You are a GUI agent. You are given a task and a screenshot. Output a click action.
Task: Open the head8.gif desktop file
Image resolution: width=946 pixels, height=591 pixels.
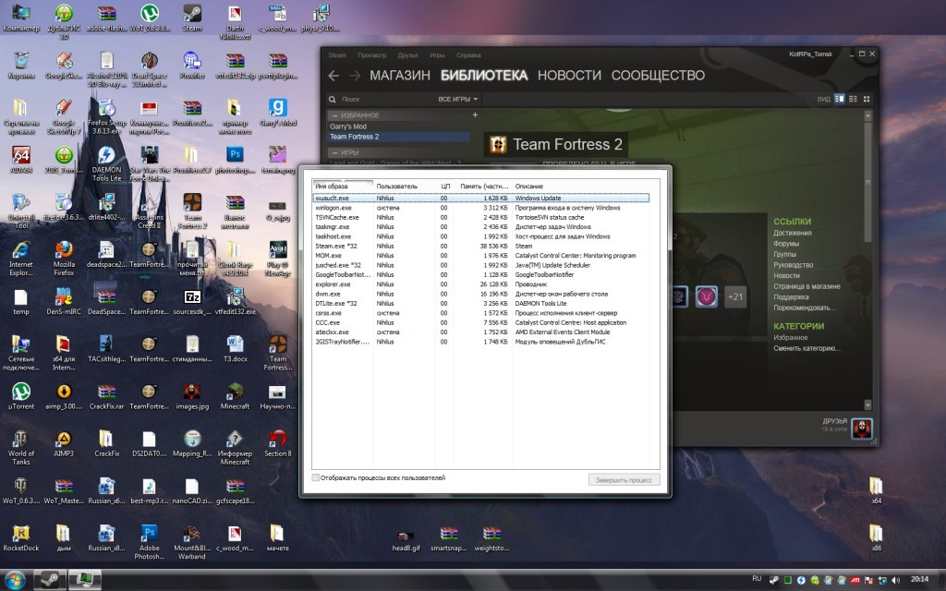tap(406, 538)
